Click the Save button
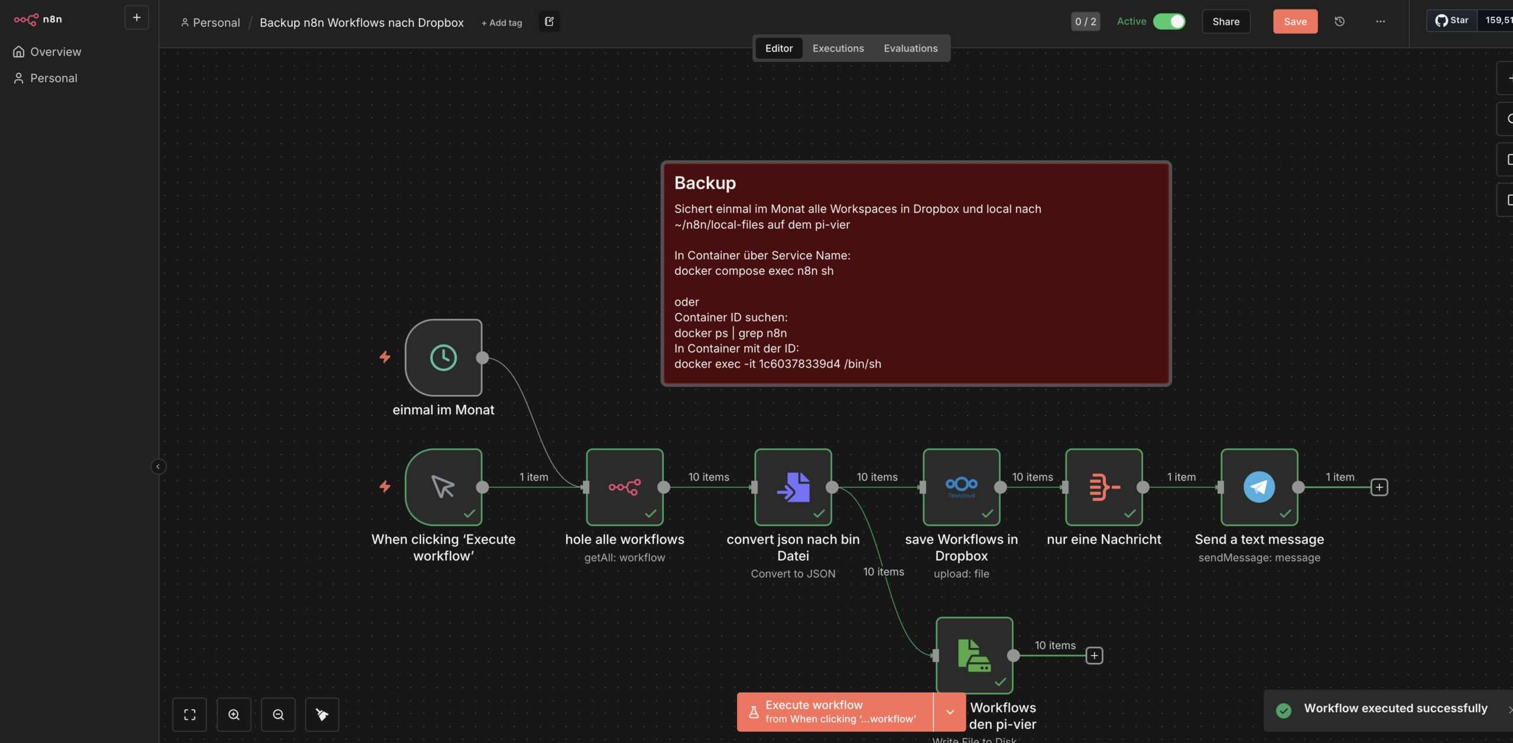The image size is (1513, 743). tap(1295, 21)
